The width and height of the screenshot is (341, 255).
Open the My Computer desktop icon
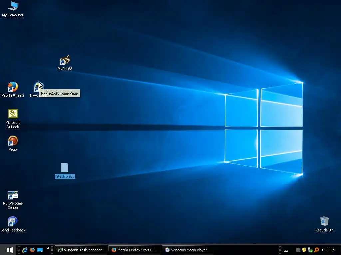click(x=13, y=6)
